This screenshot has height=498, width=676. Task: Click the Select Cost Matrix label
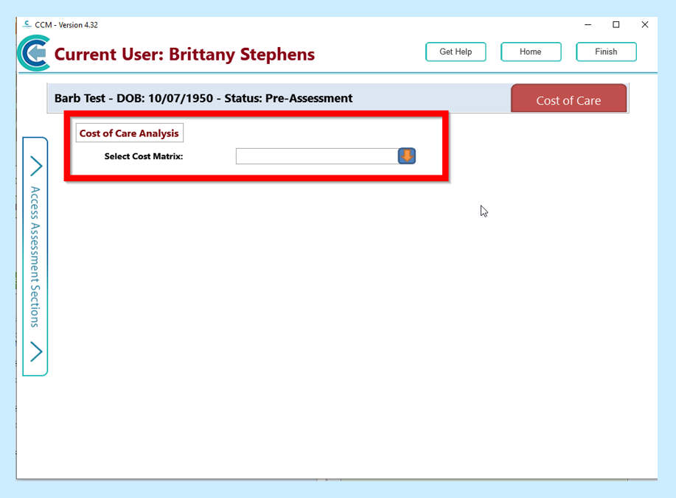click(143, 156)
